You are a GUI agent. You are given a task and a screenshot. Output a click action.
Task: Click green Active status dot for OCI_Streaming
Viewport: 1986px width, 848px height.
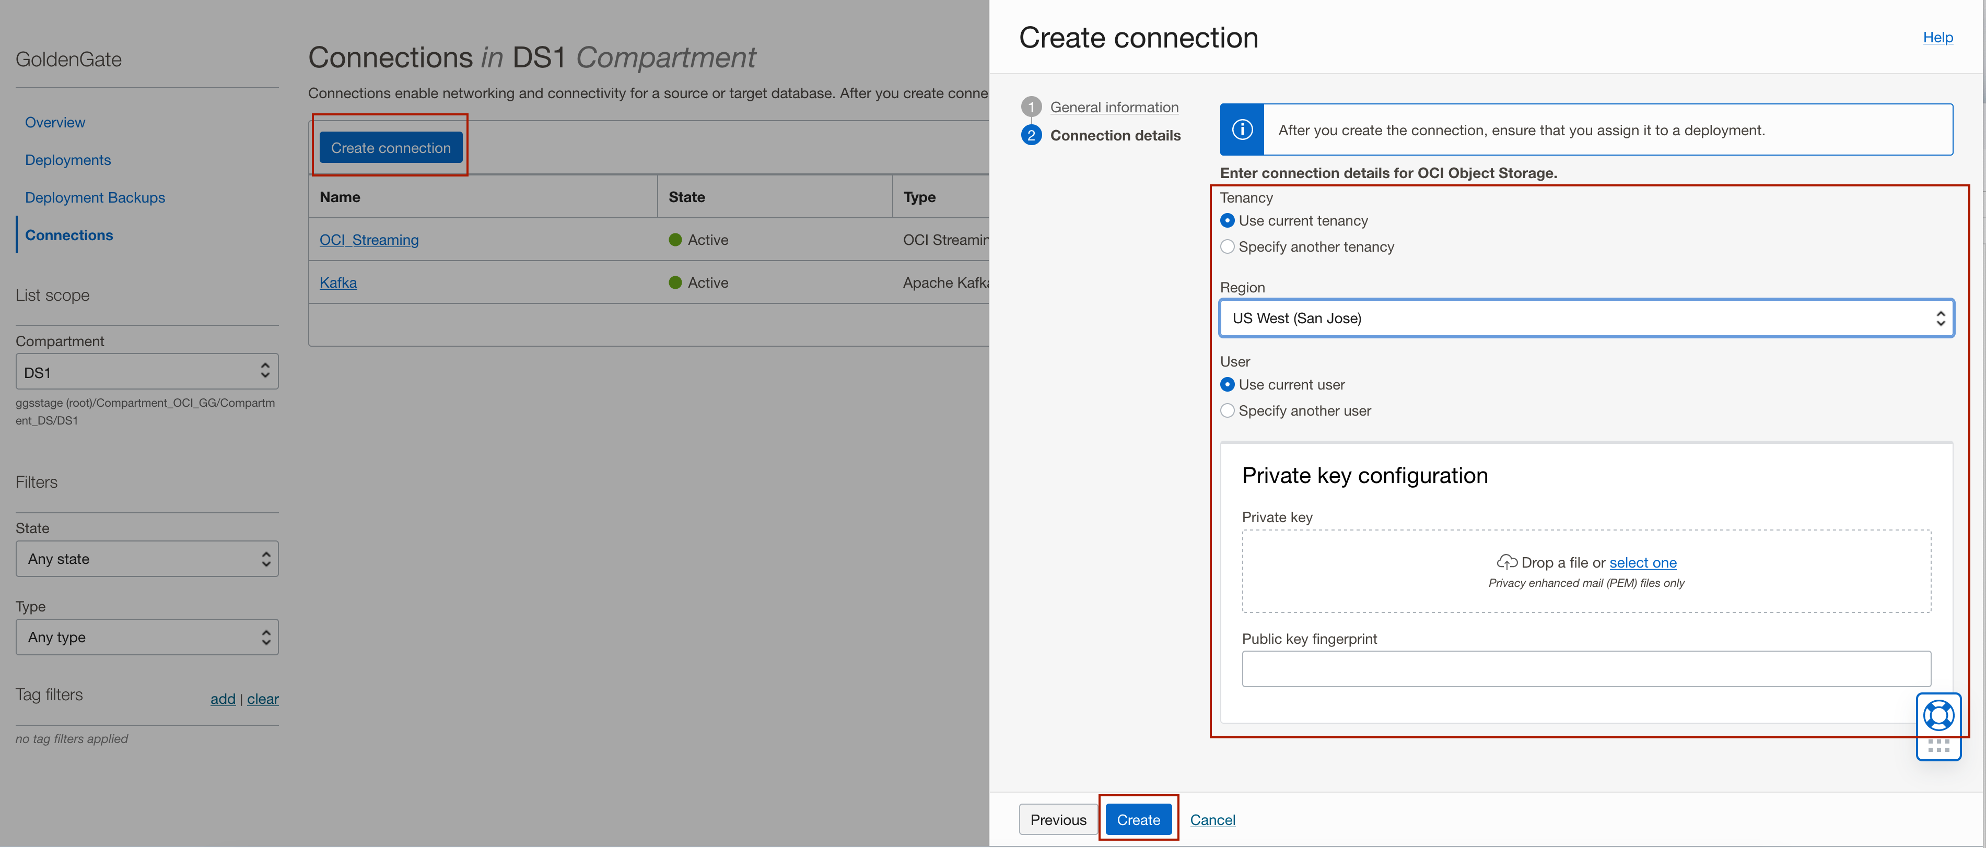point(675,240)
